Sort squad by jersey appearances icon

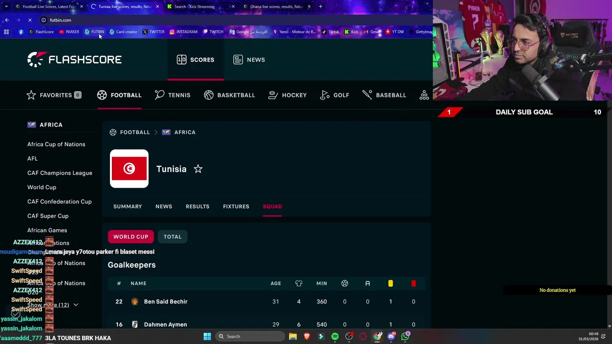299,283
